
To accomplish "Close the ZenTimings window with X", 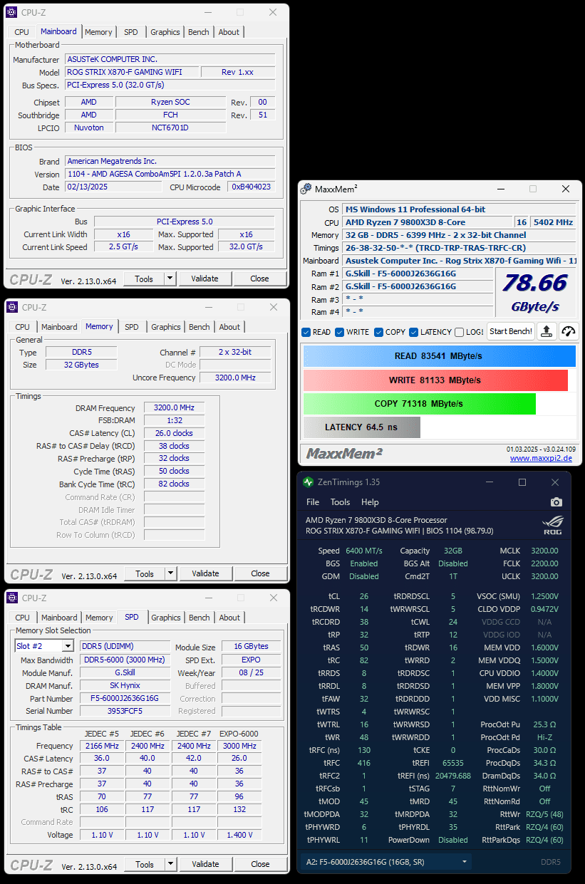I will point(555,482).
